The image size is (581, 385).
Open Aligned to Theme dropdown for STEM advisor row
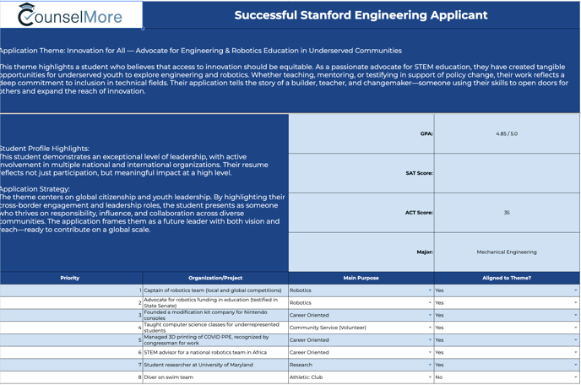click(x=575, y=352)
